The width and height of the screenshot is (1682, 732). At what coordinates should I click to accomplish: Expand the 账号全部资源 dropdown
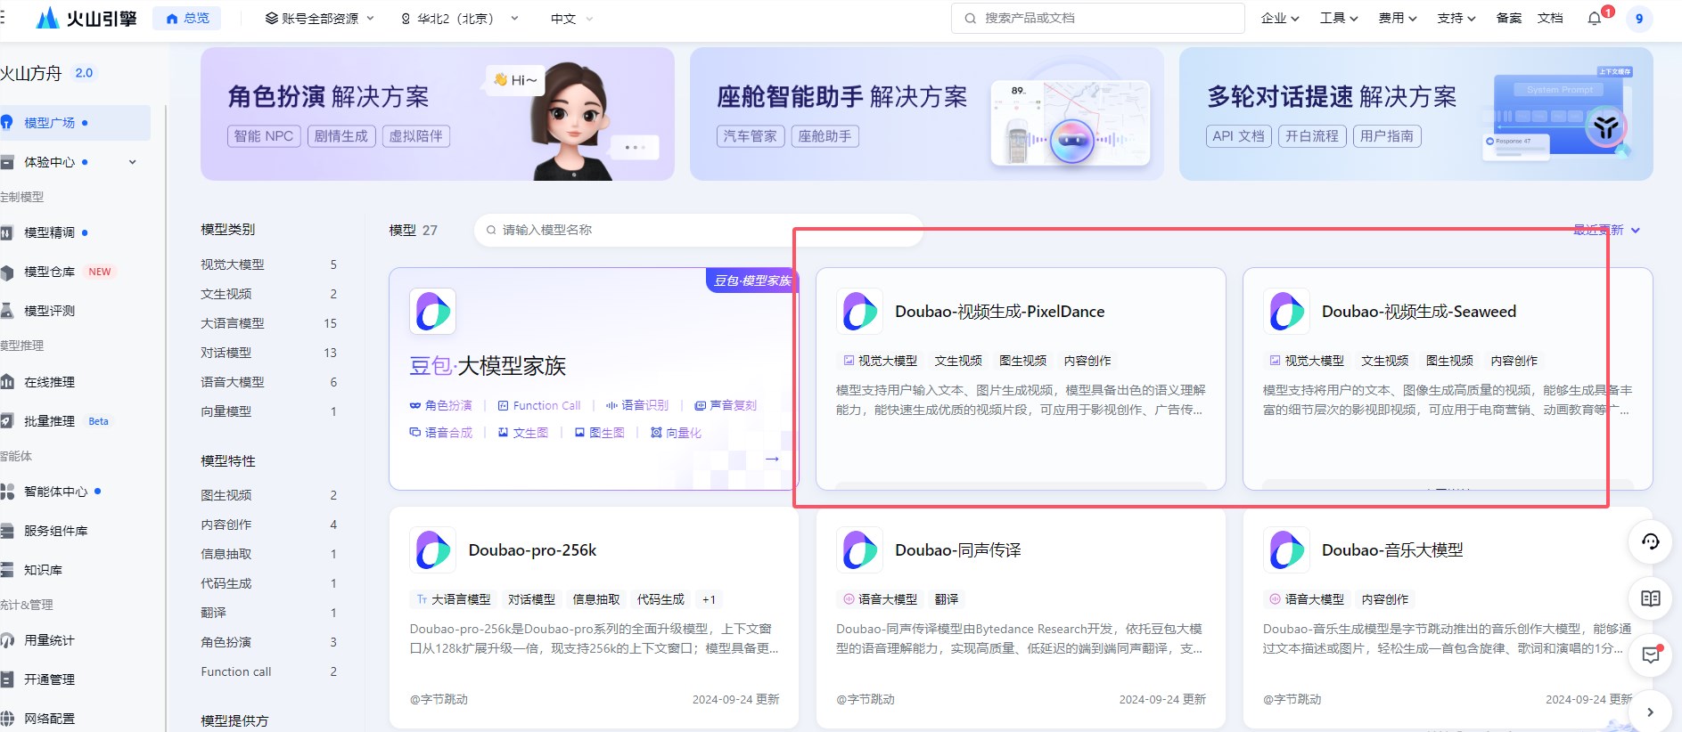coord(320,18)
